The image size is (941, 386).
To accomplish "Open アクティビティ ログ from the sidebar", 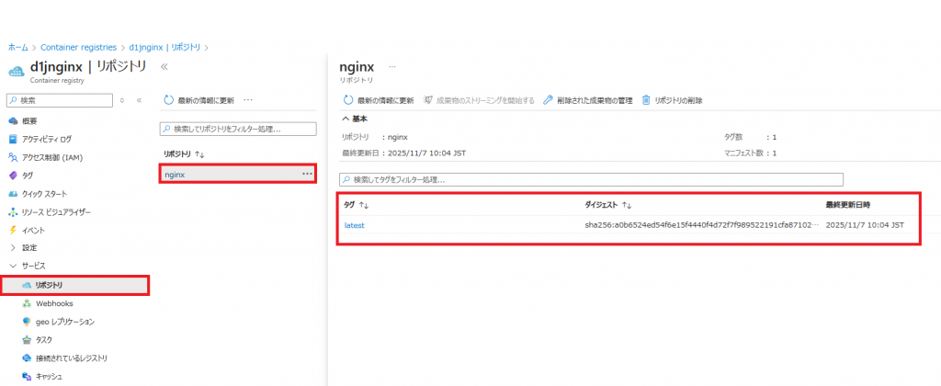I will [46, 140].
